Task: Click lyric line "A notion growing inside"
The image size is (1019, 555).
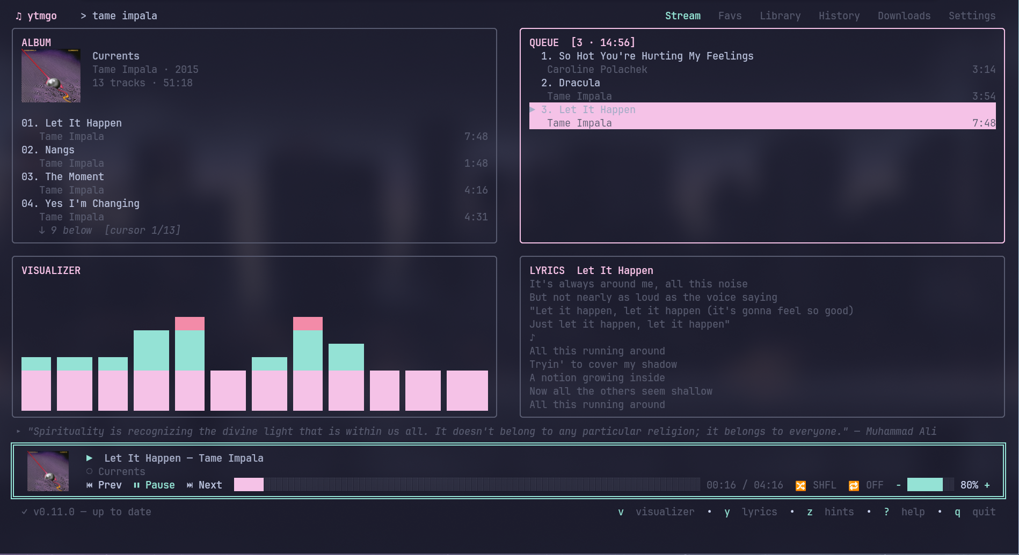Action: pyautogui.click(x=597, y=378)
